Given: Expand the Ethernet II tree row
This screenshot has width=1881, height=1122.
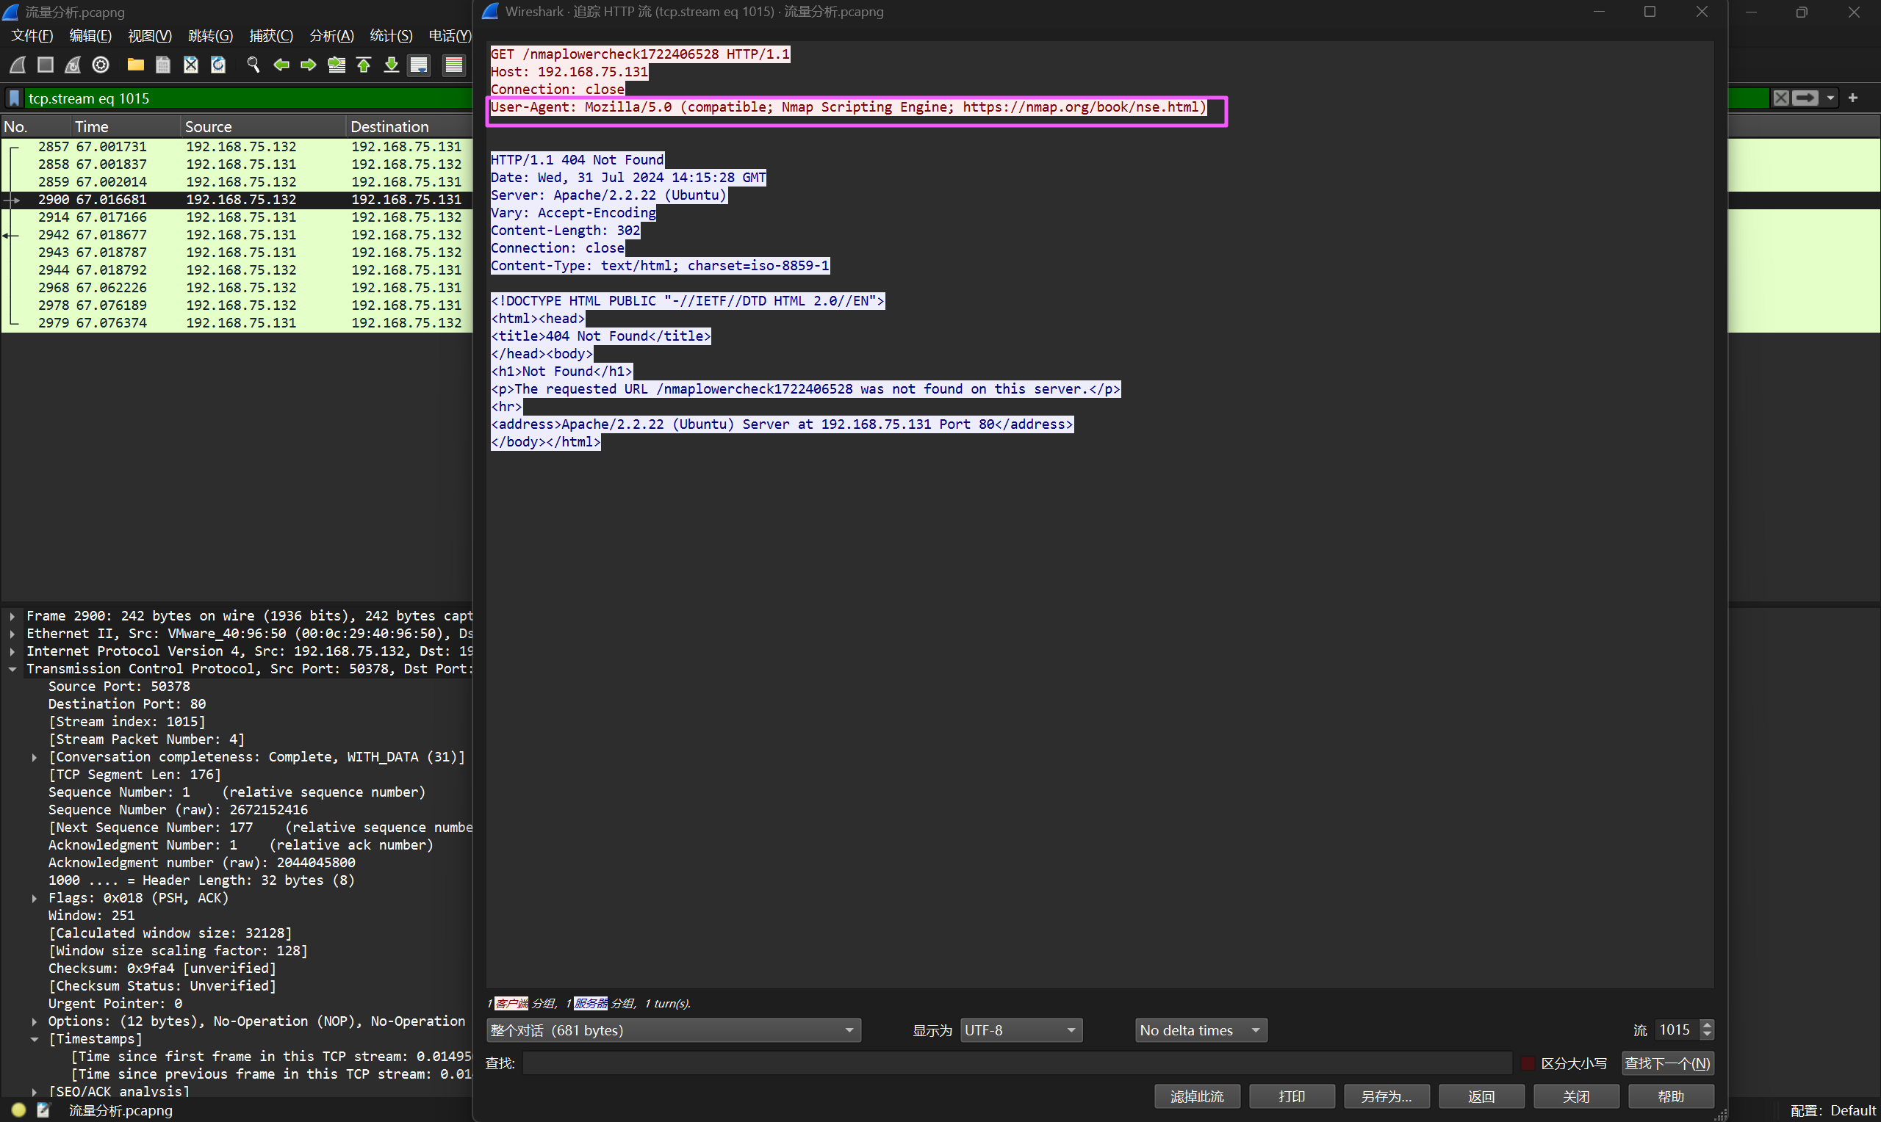Looking at the screenshot, I should pyautogui.click(x=12, y=634).
